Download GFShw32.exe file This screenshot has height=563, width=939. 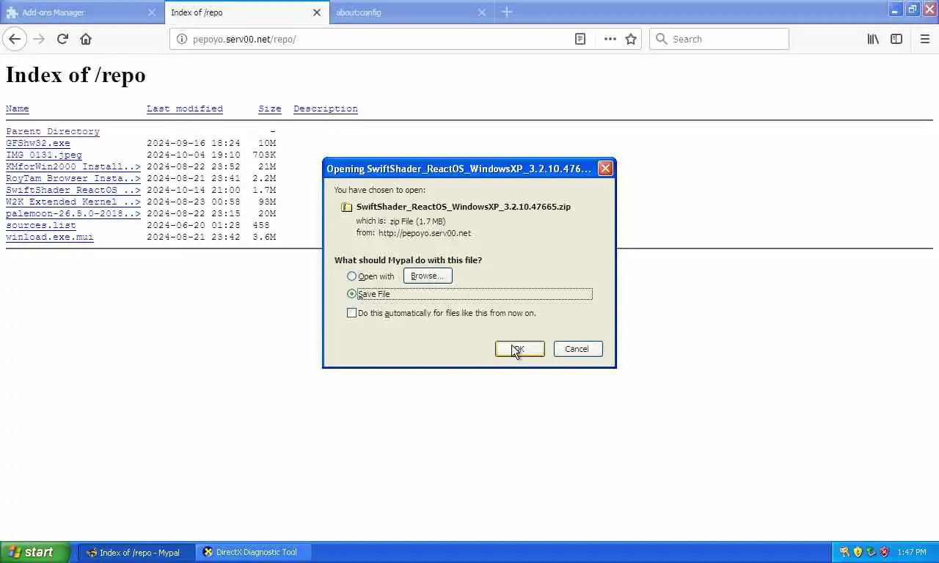point(38,143)
